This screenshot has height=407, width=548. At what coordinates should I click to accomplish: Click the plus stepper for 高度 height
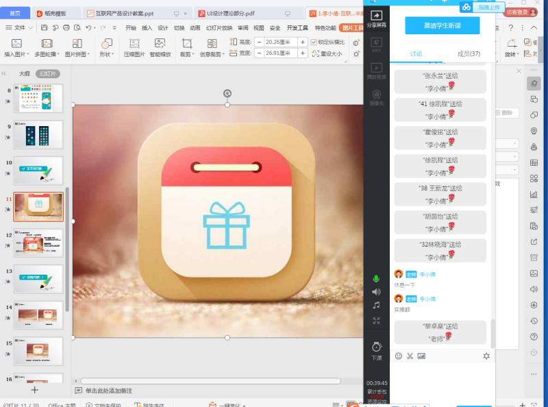pos(302,42)
